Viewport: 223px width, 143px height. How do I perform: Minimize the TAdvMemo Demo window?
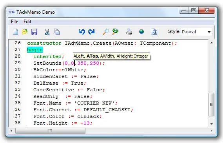(184, 11)
